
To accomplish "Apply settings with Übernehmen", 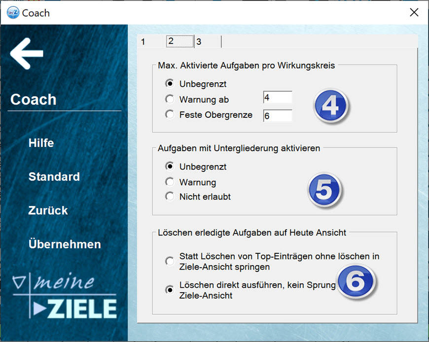I will 65,244.
